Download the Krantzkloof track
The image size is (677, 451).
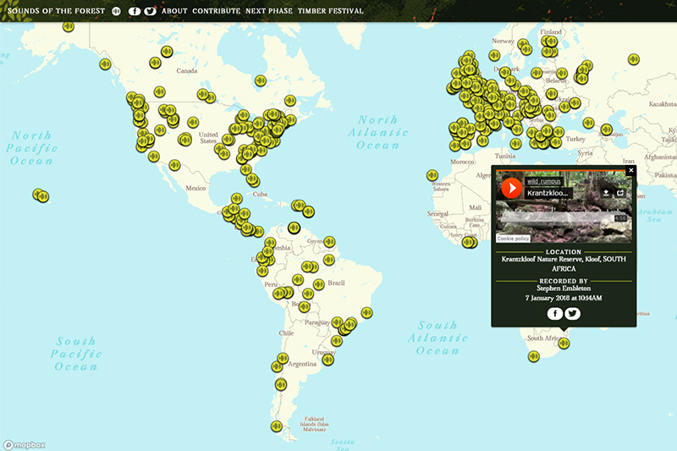[606, 192]
